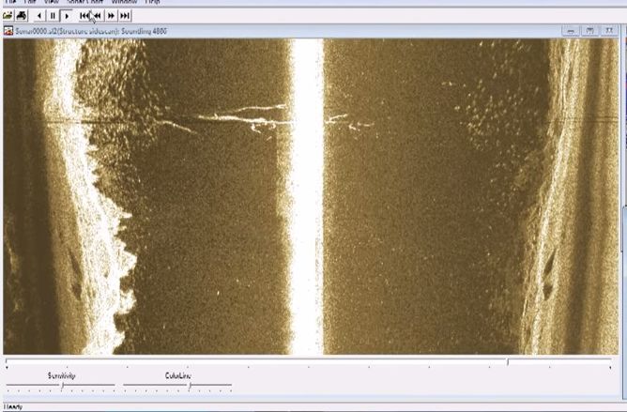Close the Sonar0000.sl2 sidescan window
This screenshot has width=627, height=412.
[x=608, y=31]
